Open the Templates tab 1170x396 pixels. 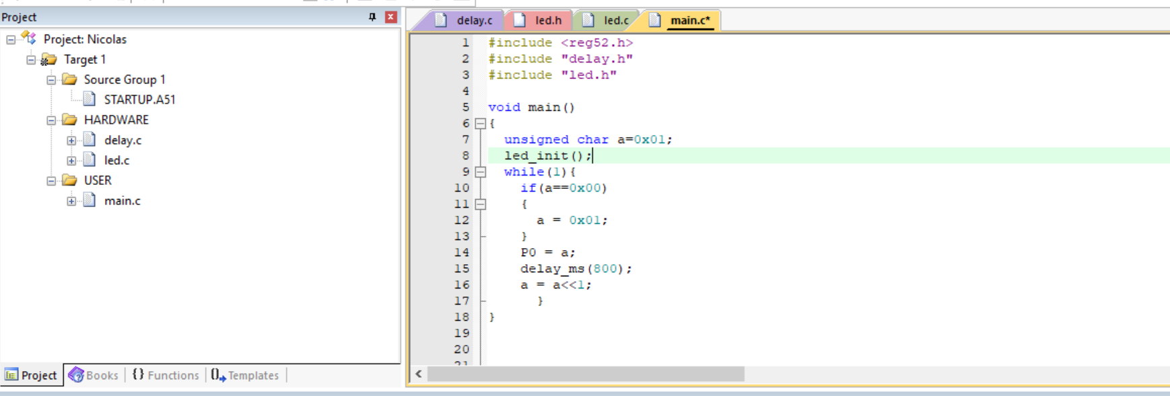(x=245, y=375)
